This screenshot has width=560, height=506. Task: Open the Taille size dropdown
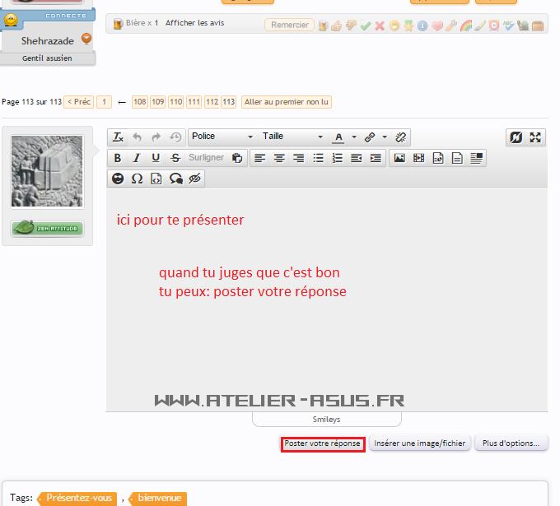click(292, 137)
